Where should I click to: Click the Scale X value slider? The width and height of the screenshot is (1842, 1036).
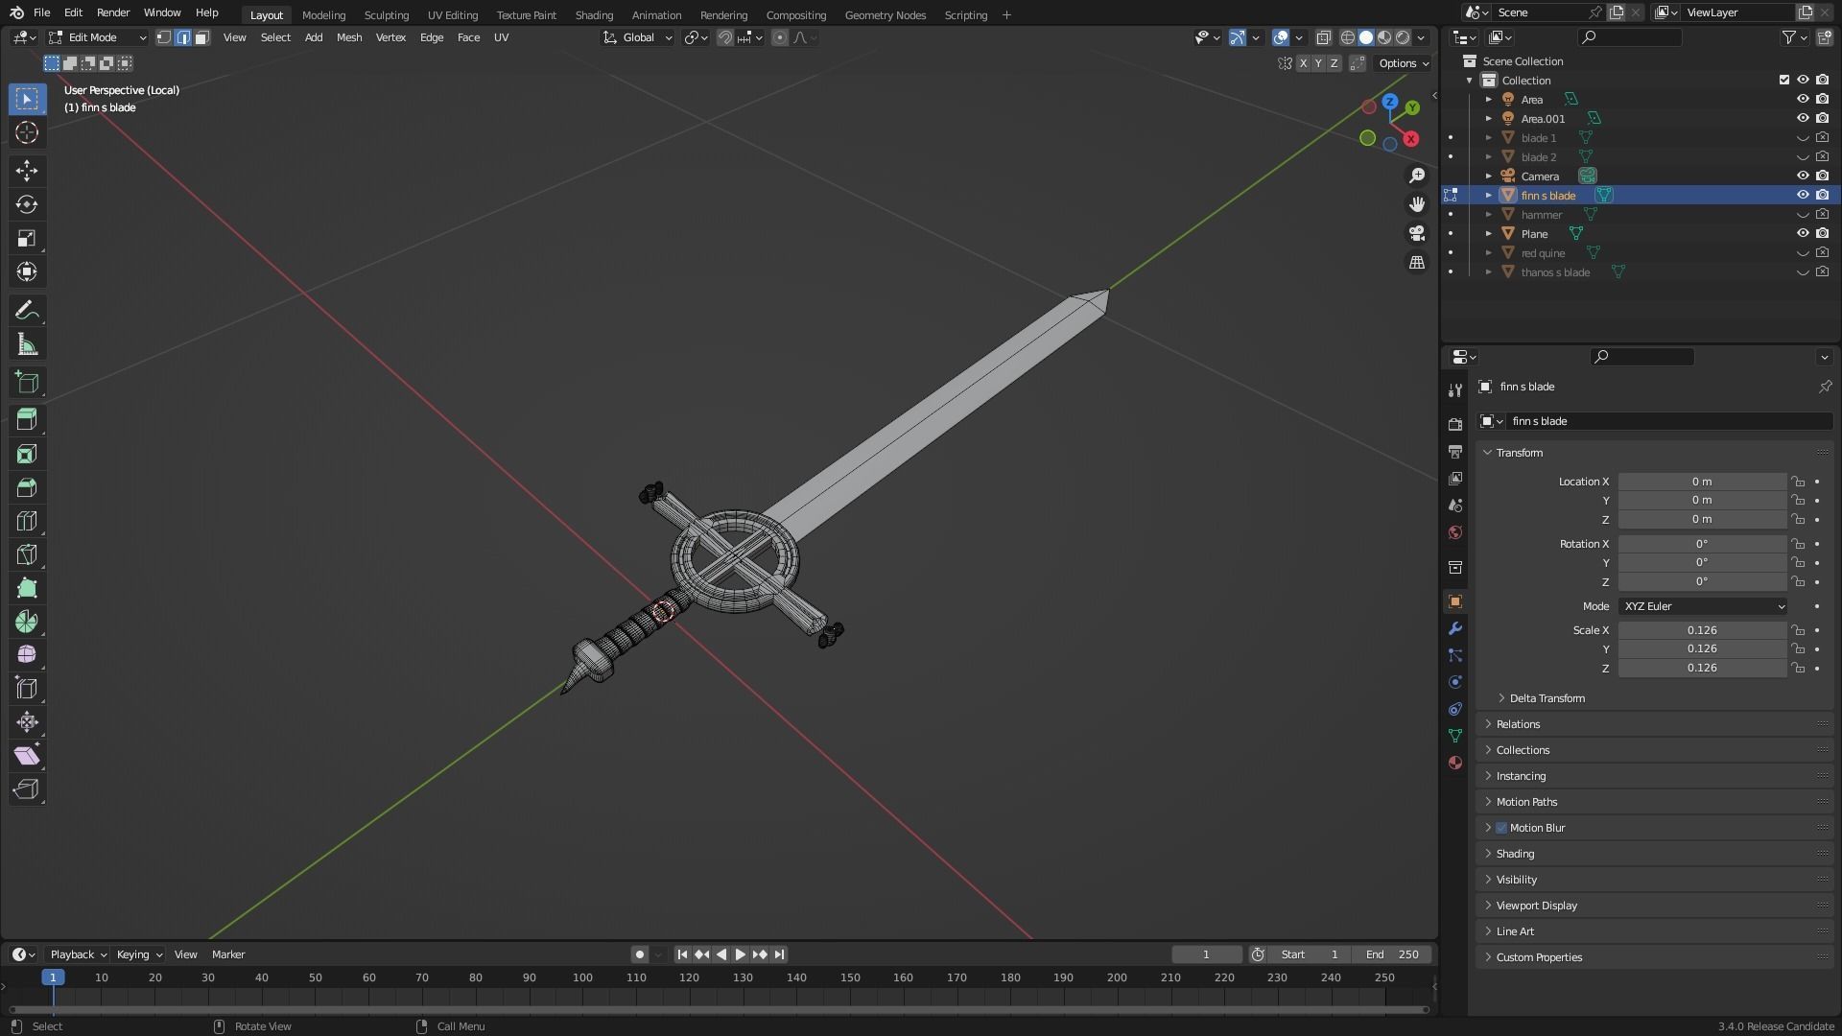pos(1703,630)
